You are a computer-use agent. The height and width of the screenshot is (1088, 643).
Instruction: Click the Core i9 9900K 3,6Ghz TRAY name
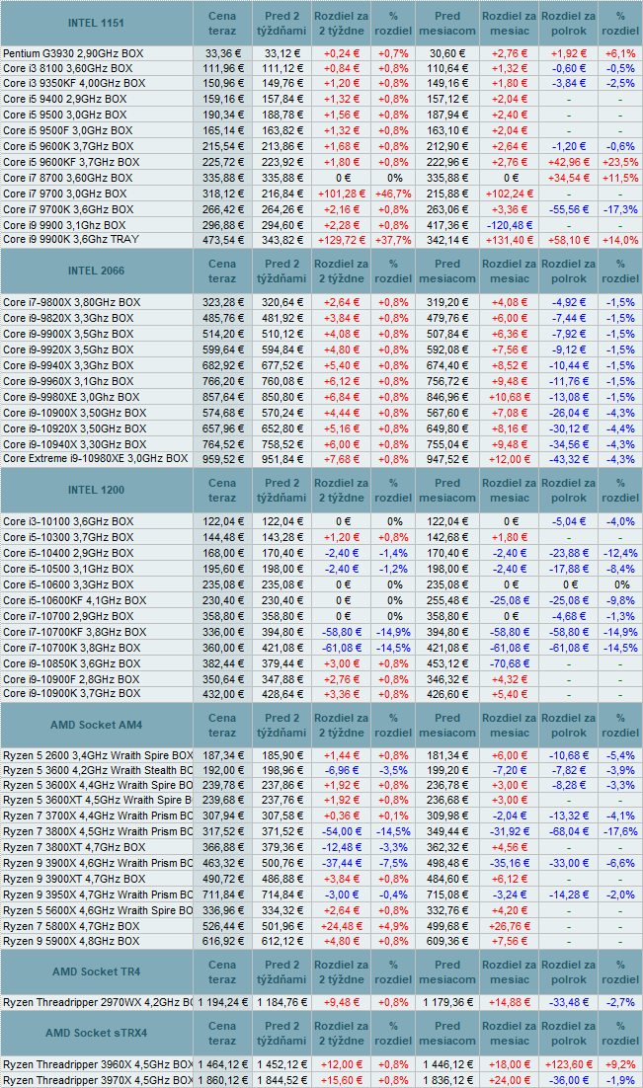pos(71,239)
